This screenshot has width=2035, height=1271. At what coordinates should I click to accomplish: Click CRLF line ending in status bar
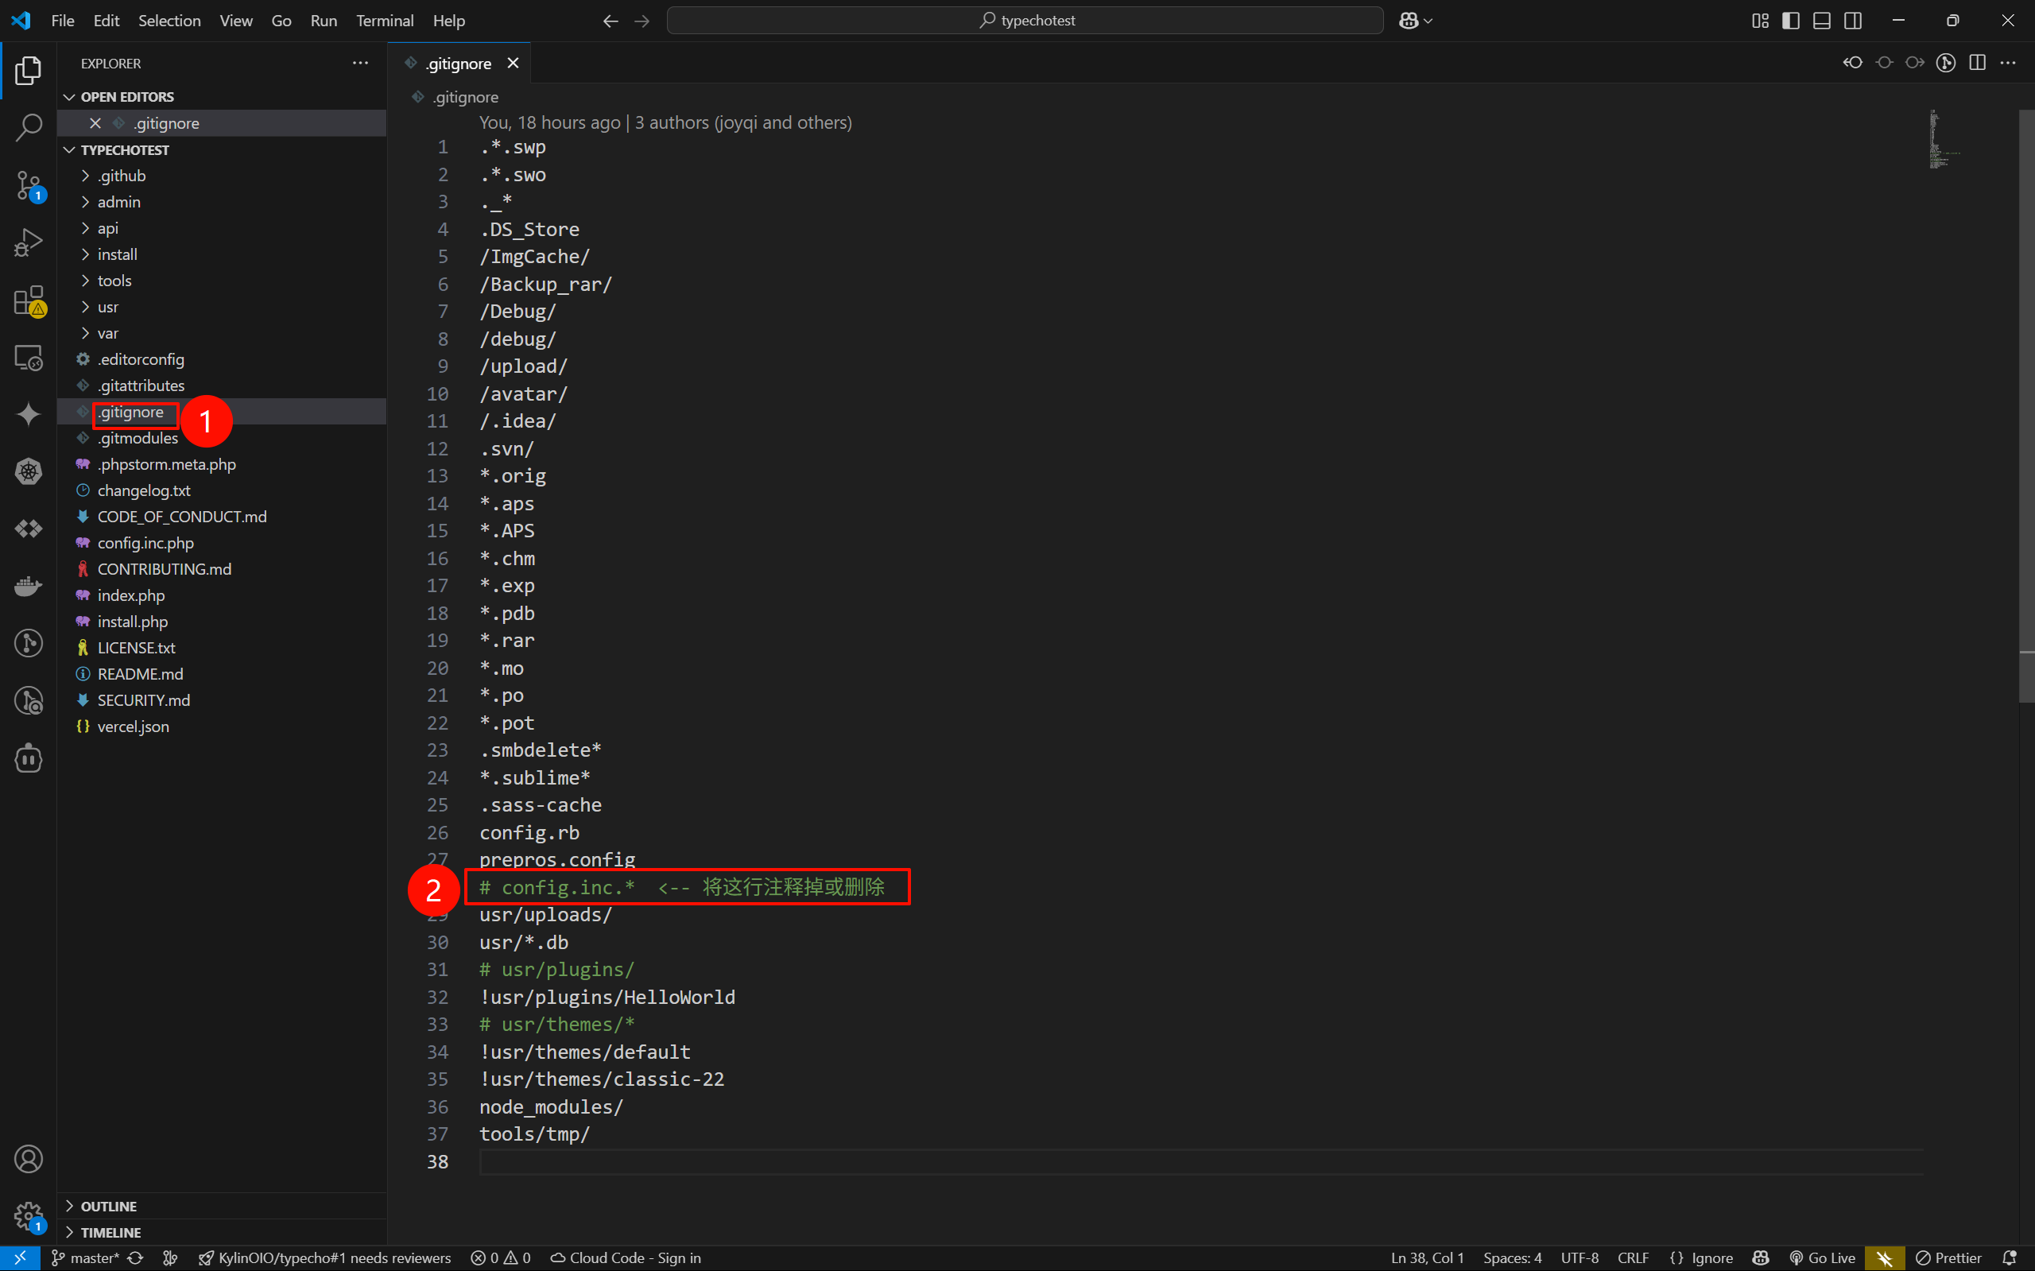tap(1632, 1257)
